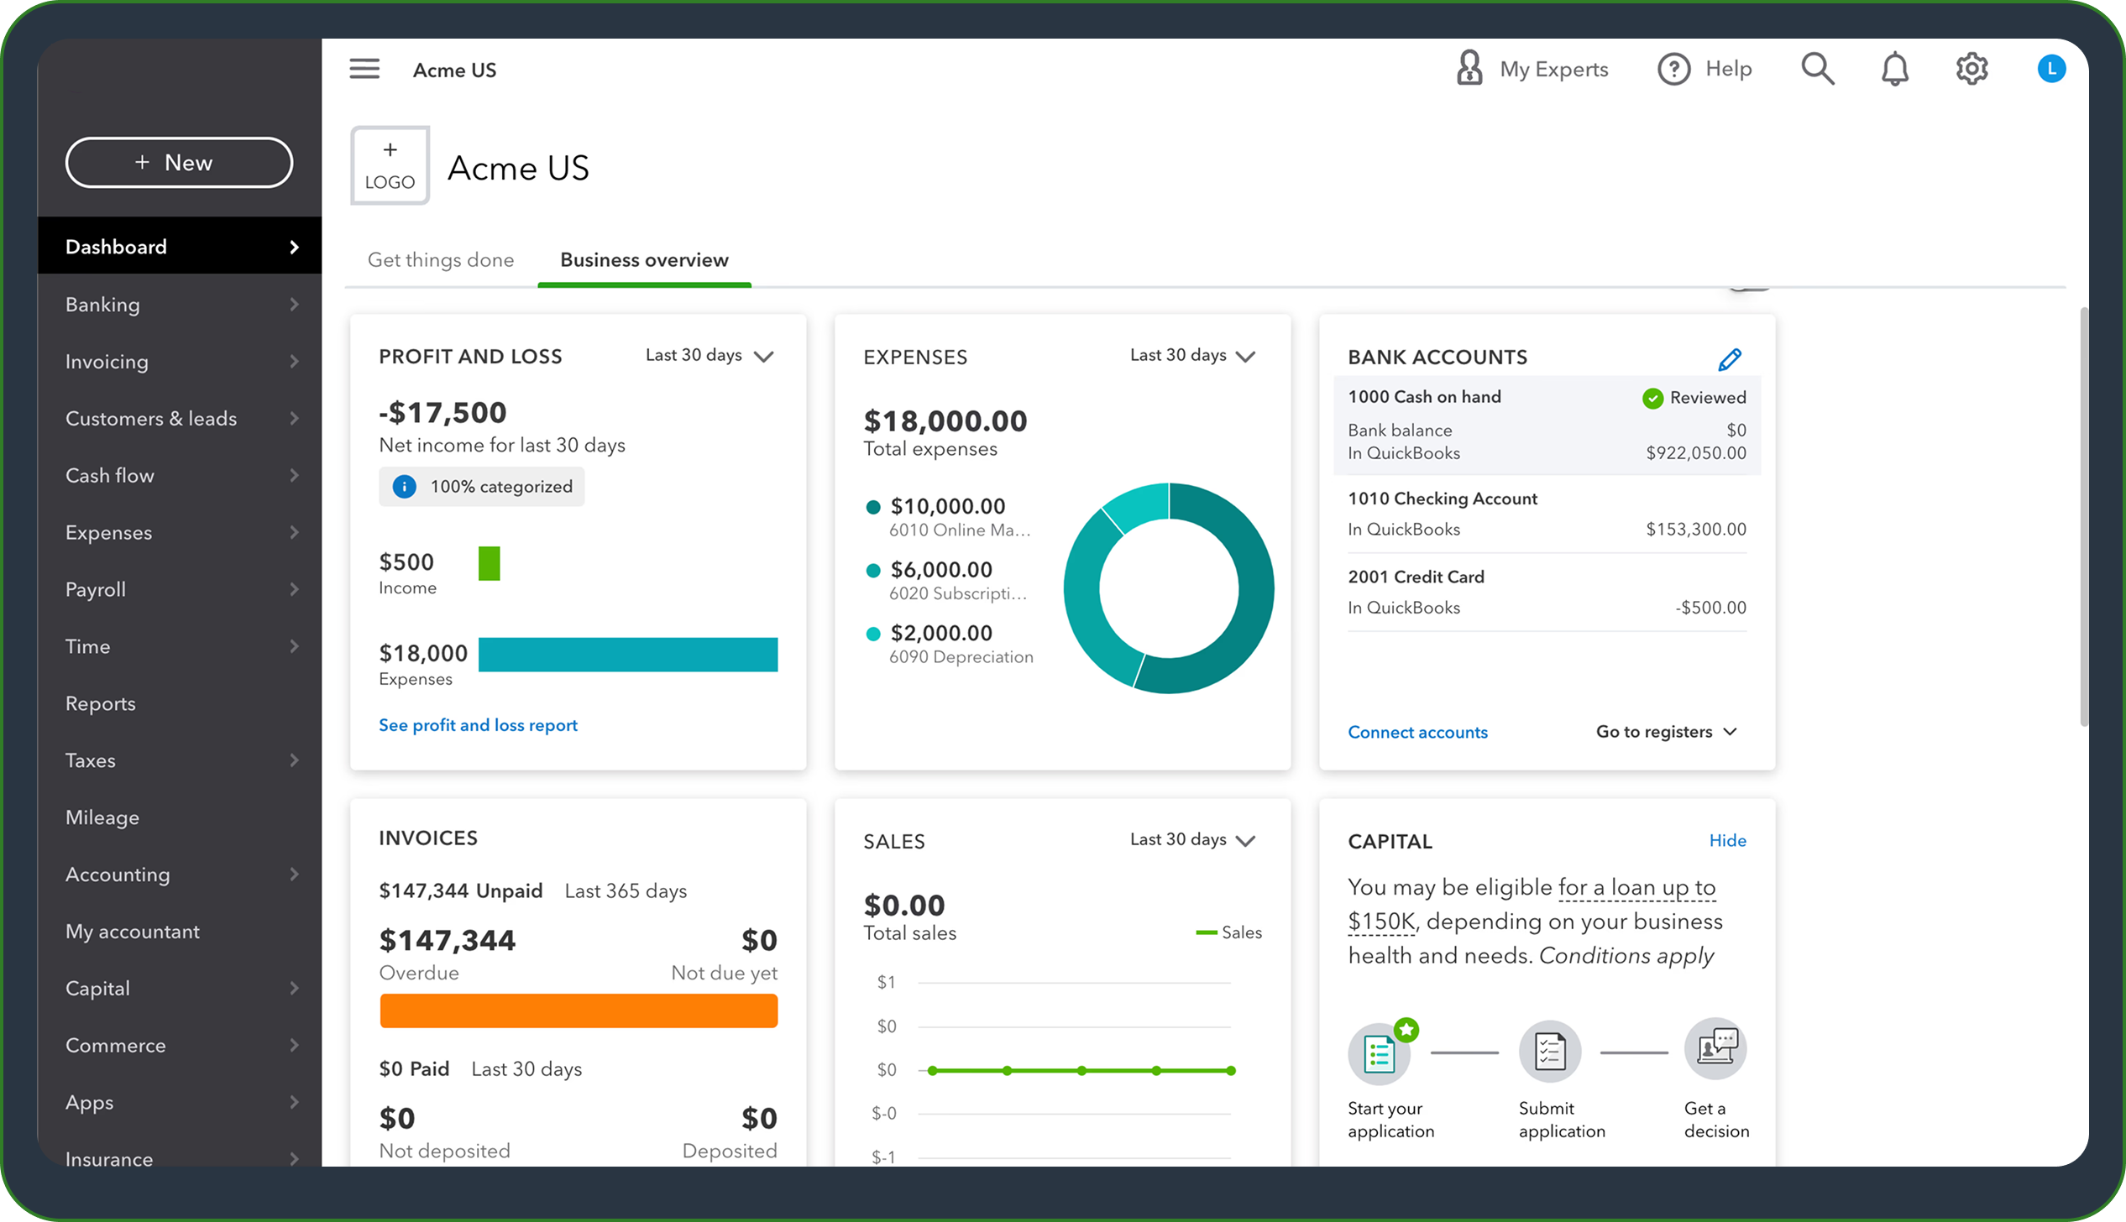Open the hamburger navigation menu
This screenshot has width=2126, height=1222.
click(x=364, y=69)
